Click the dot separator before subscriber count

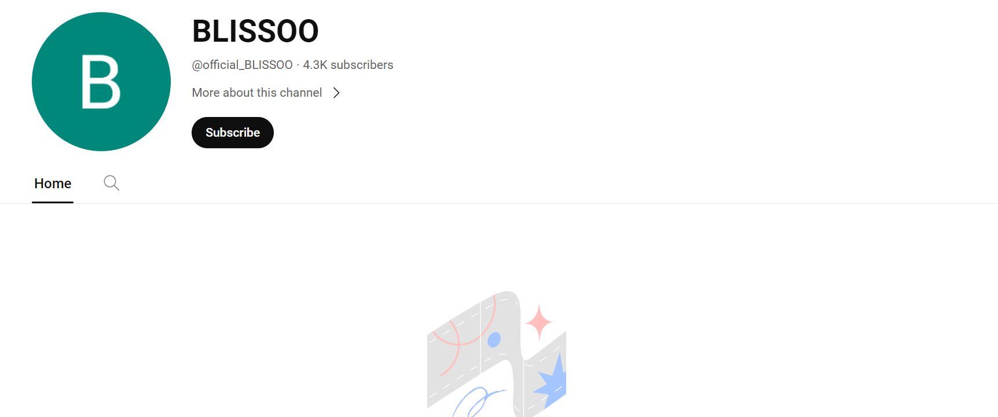[298, 65]
